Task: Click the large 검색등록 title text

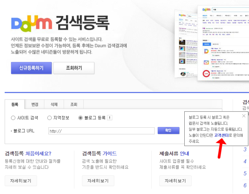Action: pos(82,23)
